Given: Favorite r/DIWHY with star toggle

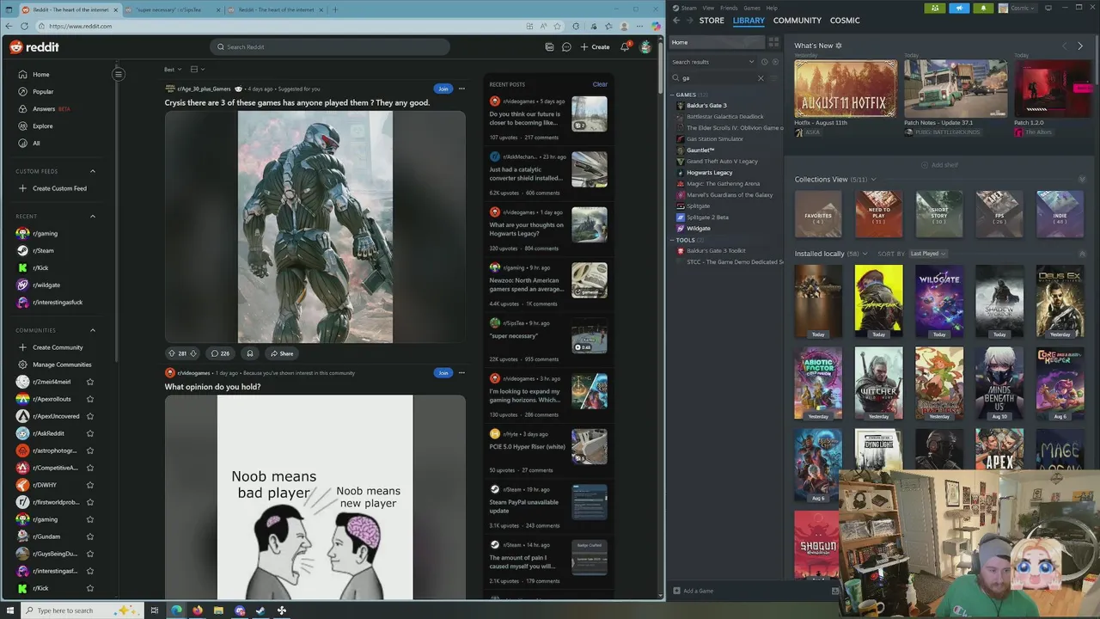Looking at the screenshot, I should tap(89, 485).
